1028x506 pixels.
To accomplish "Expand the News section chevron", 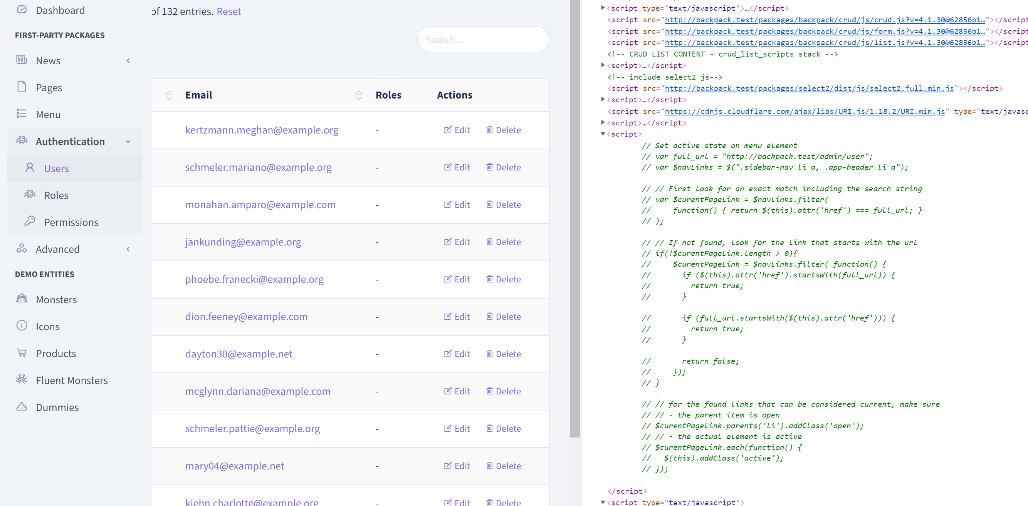I will [128, 60].
